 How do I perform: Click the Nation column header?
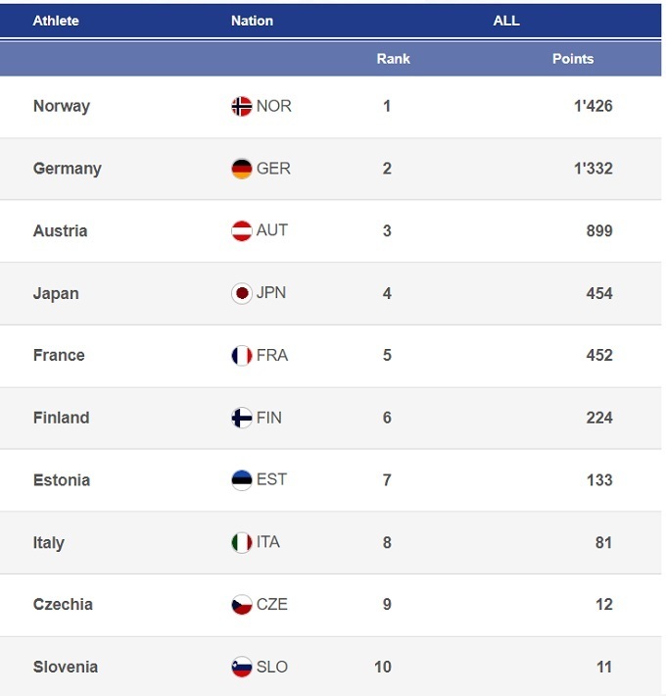252,20
